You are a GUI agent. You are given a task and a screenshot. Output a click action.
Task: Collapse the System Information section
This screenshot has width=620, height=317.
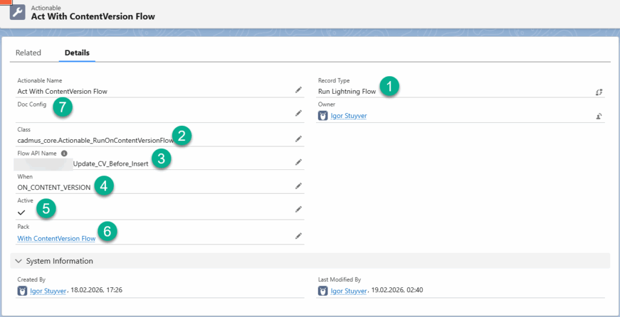[x=18, y=261]
